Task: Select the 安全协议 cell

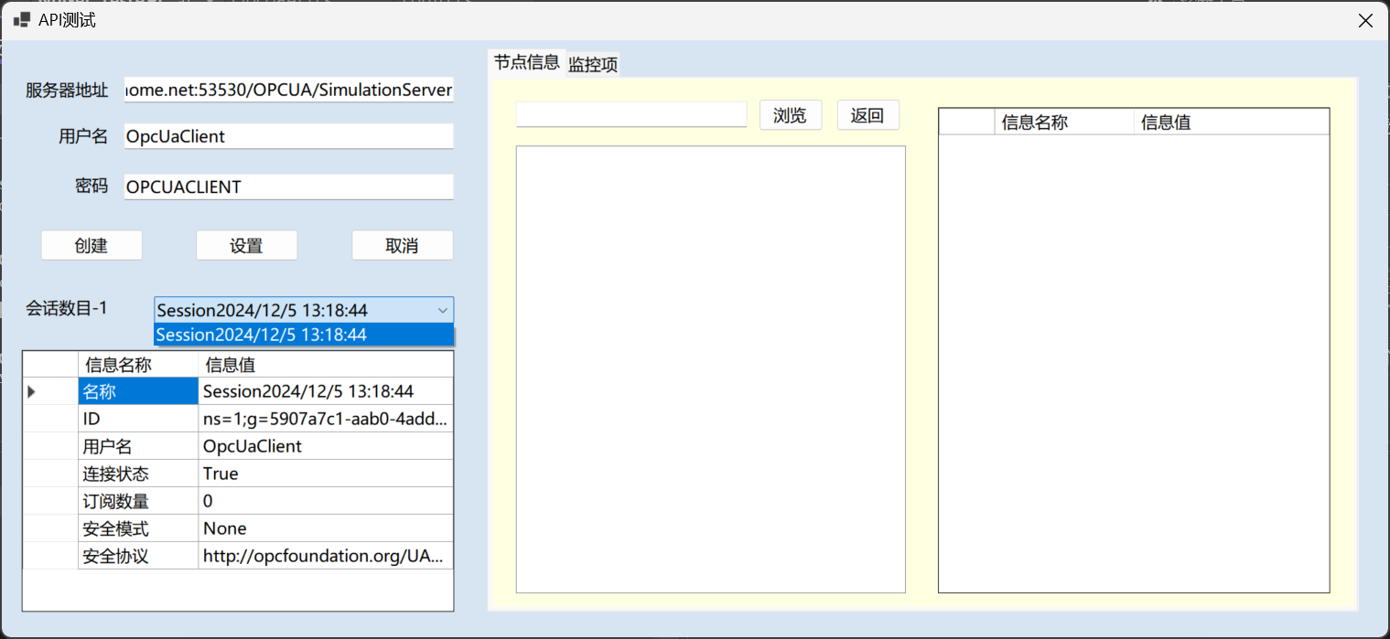Action: (x=138, y=556)
